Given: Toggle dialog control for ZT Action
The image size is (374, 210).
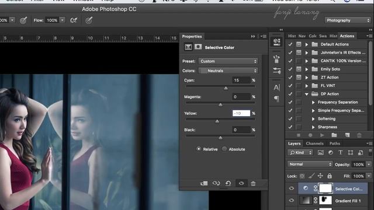Looking at the screenshot, I should click(299, 77).
